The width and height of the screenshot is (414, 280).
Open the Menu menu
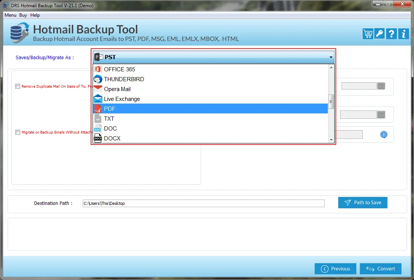pos(10,15)
